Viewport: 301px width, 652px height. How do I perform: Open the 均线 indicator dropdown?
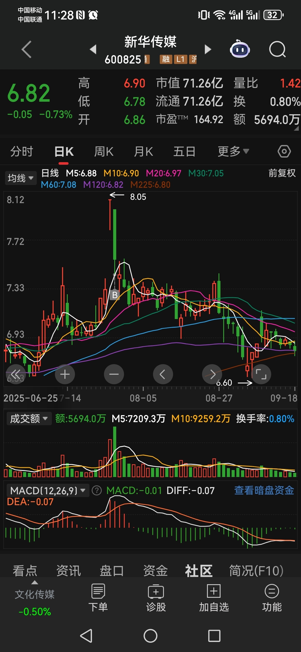(21, 178)
